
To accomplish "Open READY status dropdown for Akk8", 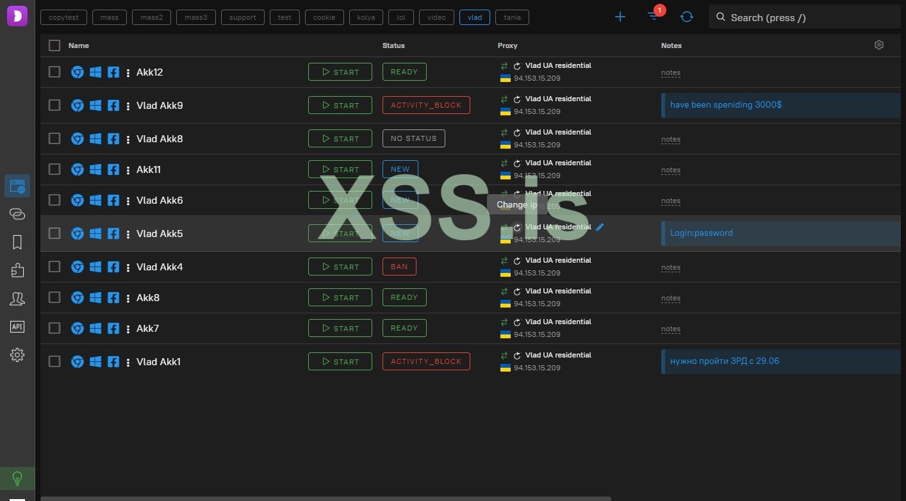I will (x=404, y=297).
